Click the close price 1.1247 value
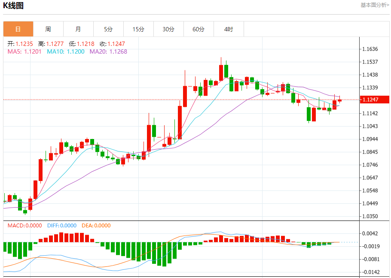The width and height of the screenshot is (391, 278). (x=116, y=44)
